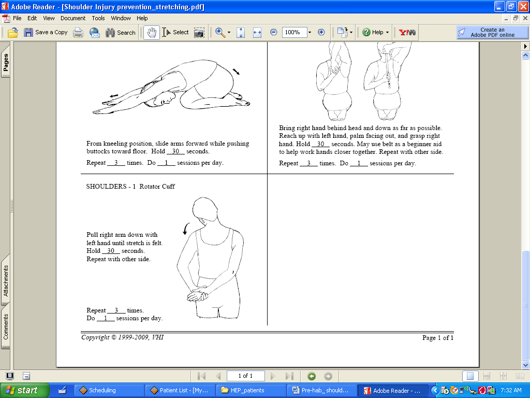Click the page number field 1 of 1

pos(245,376)
